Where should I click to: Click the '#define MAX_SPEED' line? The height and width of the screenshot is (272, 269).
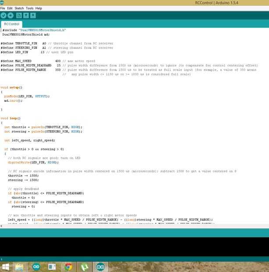[48, 61]
